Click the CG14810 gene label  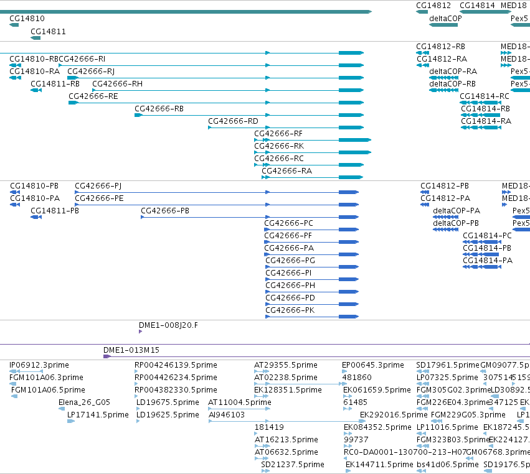coord(27,19)
